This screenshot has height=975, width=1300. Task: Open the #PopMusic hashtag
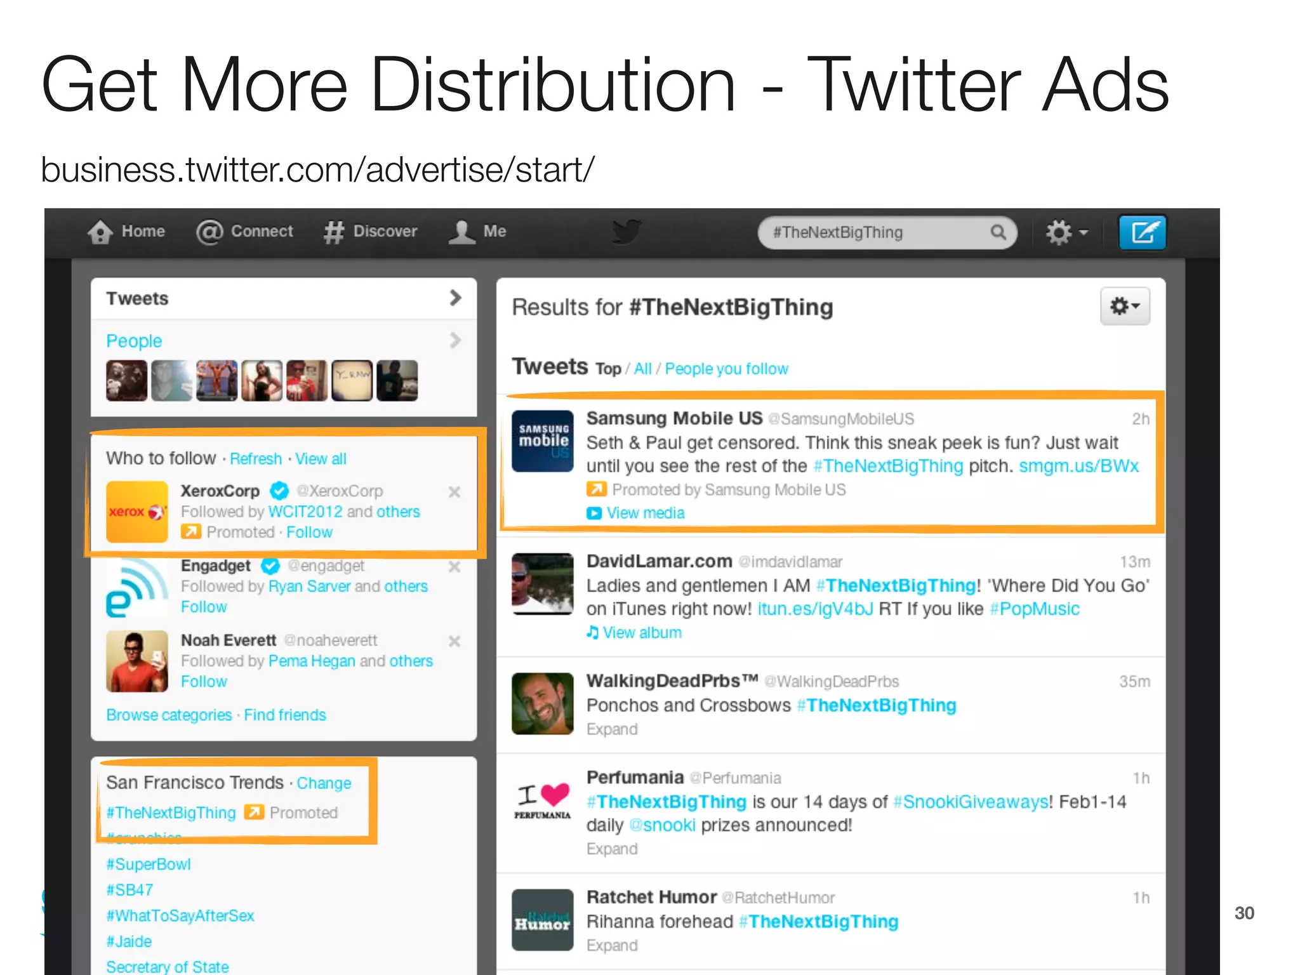click(1035, 609)
